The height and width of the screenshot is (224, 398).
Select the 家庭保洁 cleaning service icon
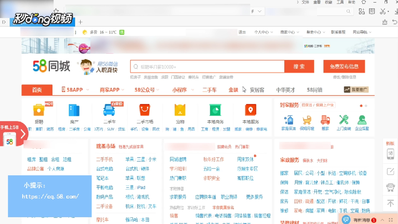[x=288, y=120]
